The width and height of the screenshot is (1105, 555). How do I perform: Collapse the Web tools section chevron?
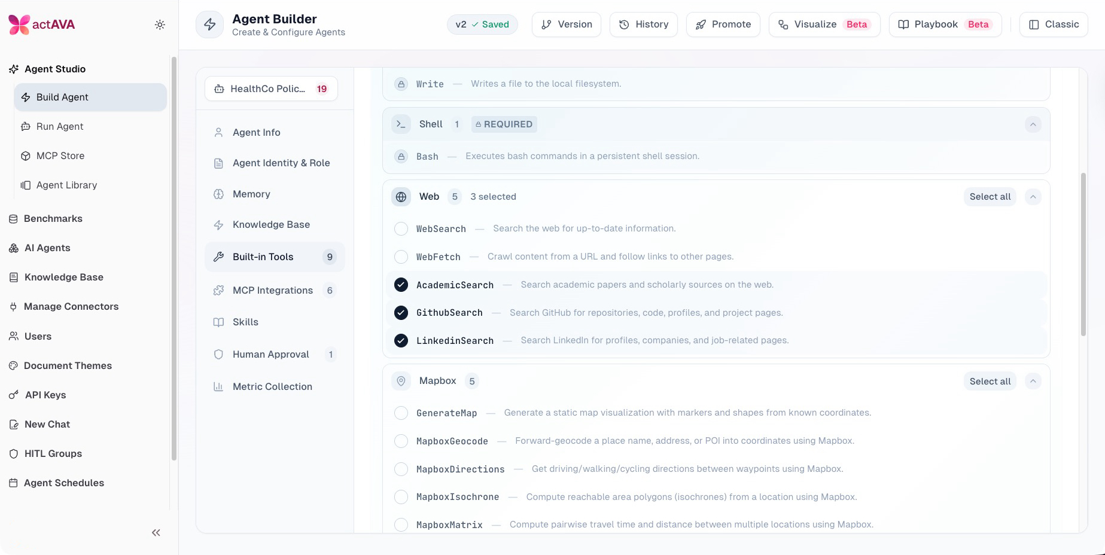[x=1033, y=197]
